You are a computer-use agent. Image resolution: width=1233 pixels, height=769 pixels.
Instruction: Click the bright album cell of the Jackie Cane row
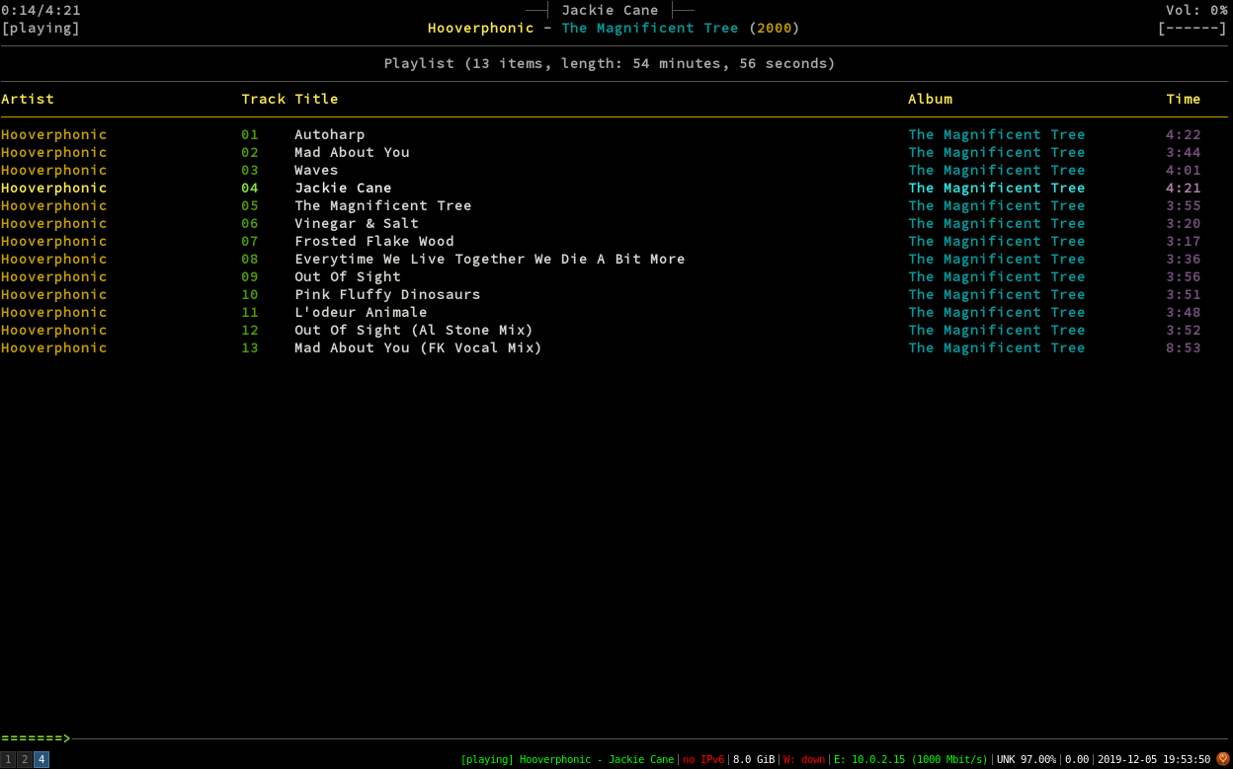click(997, 188)
